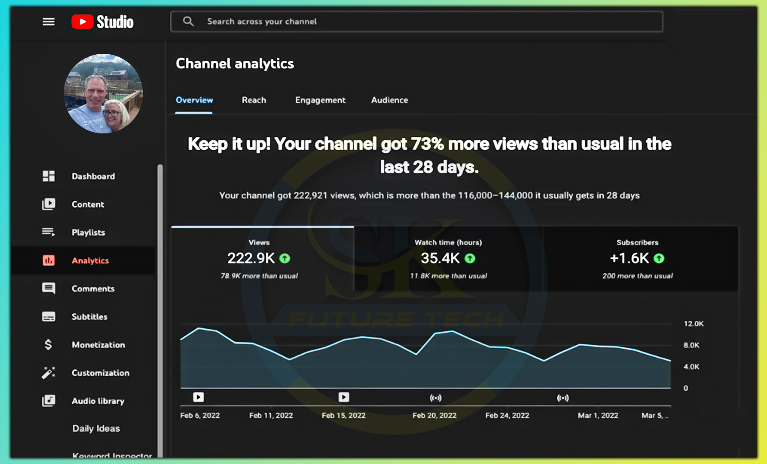Screen dimensions: 767x464
Task: Open Dashboard from the sidebar icon
Action: [49, 176]
